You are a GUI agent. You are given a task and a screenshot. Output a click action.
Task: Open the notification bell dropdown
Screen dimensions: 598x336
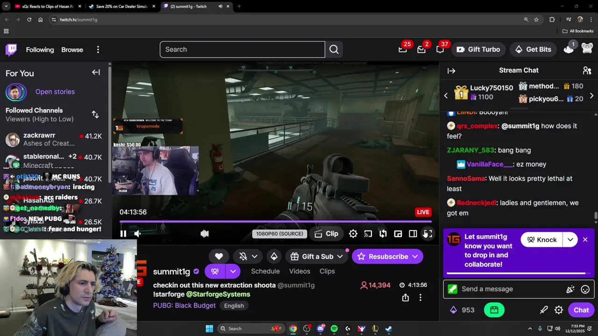248,256
